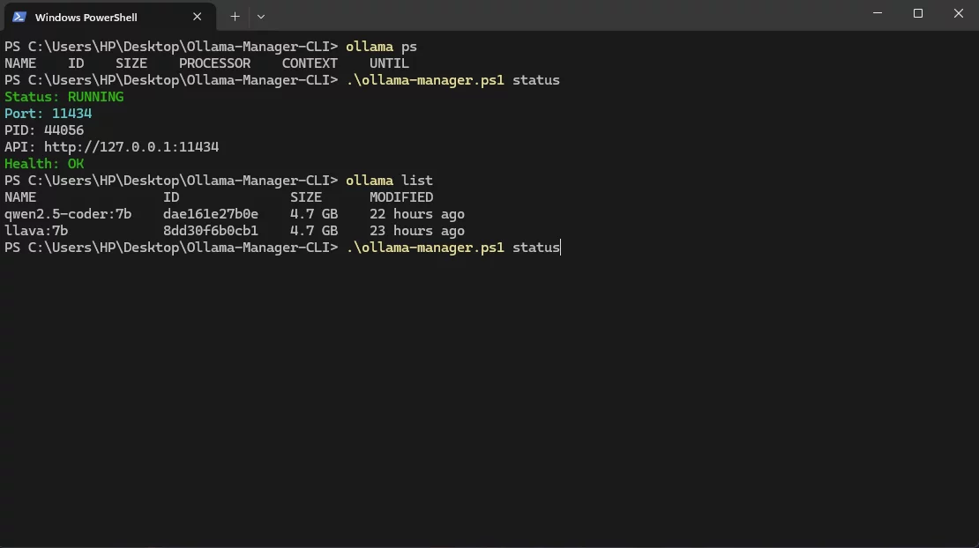
Task: Click the UNTIL column header
Action: [389, 63]
